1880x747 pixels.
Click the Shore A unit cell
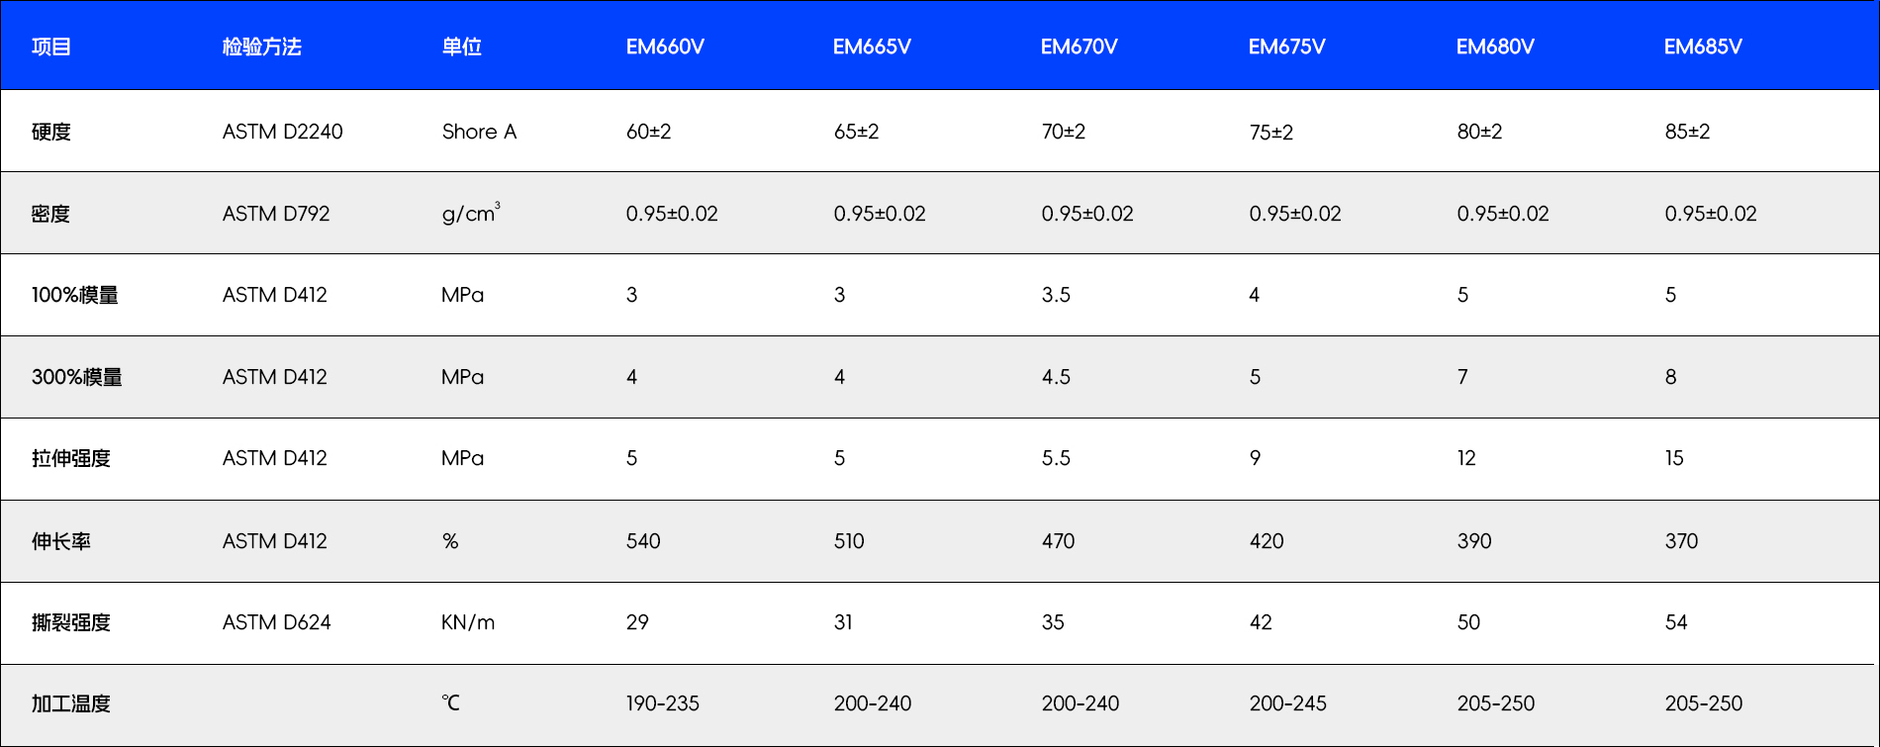(x=479, y=132)
